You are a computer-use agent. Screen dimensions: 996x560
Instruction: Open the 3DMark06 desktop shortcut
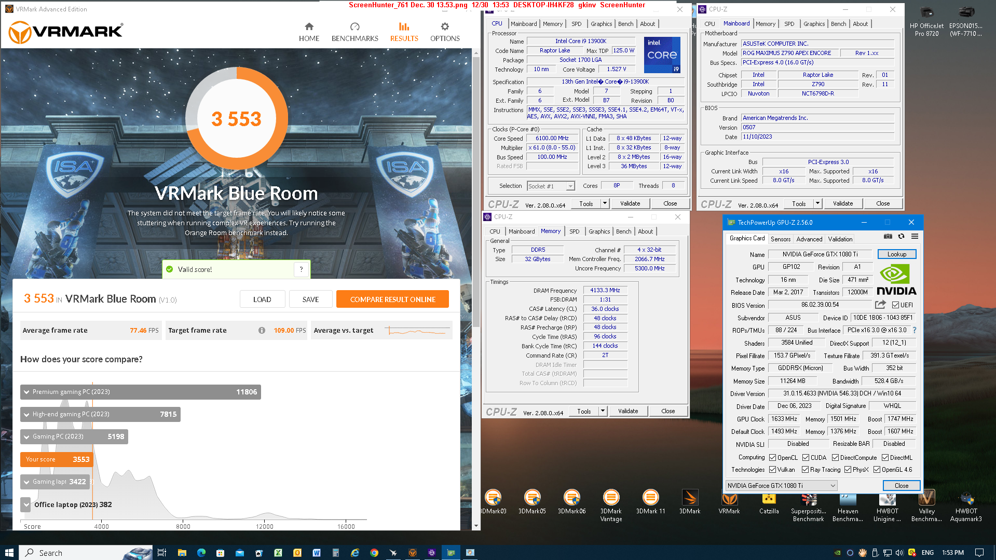click(x=571, y=502)
